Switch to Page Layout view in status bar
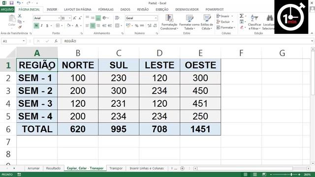The height and width of the screenshot is (177, 315). 255,175
